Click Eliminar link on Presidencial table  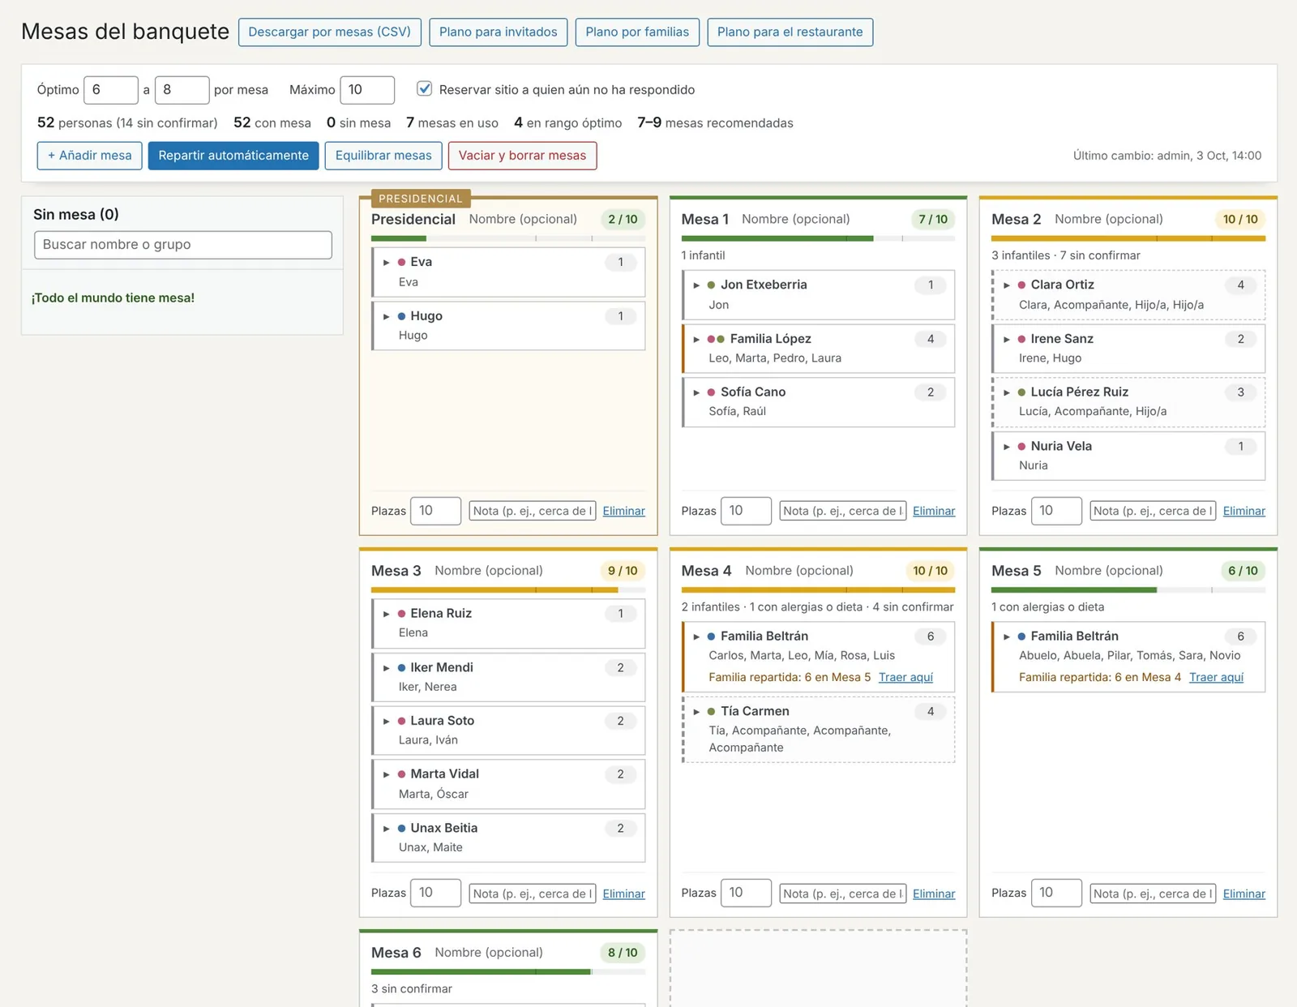pyautogui.click(x=623, y=511)
